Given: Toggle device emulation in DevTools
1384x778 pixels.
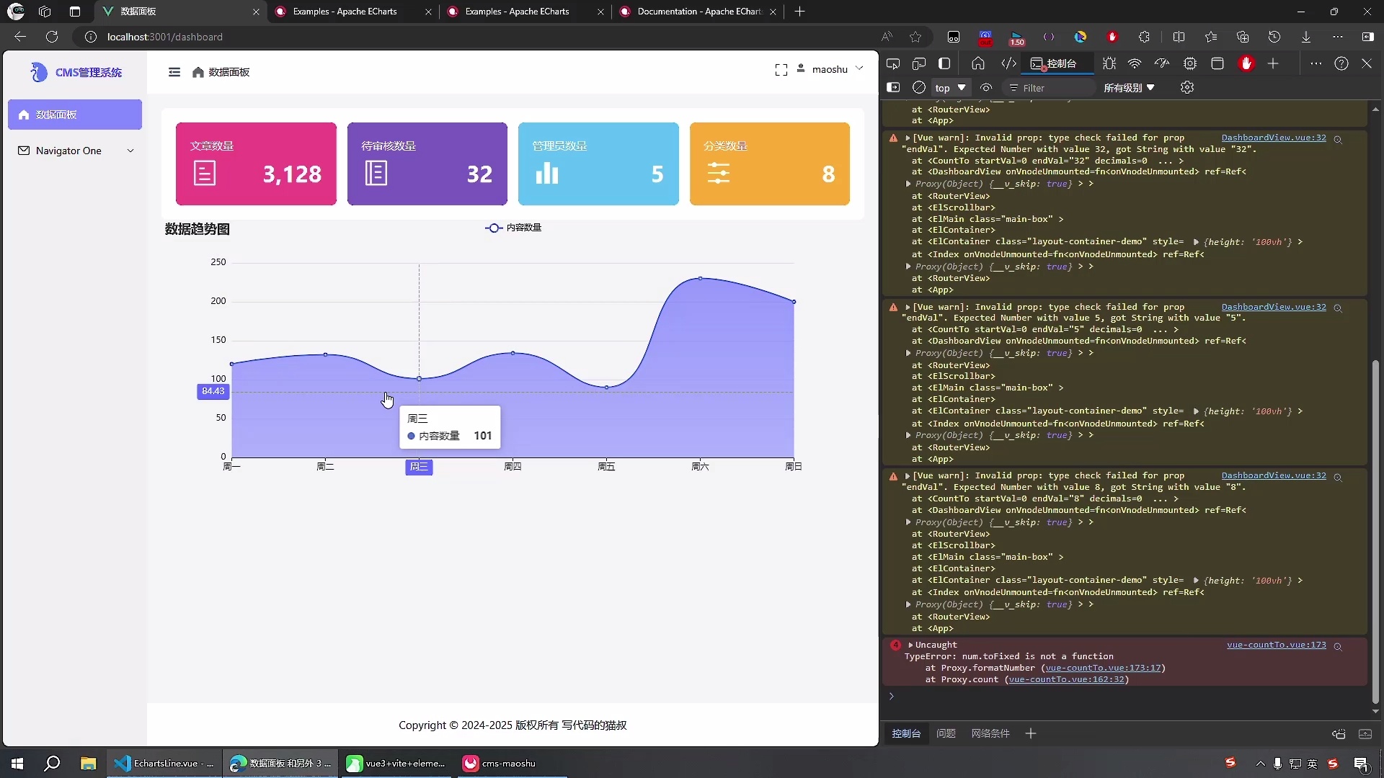Looking at the screenshot, I should pyautogui.click(x=918, y=63).
